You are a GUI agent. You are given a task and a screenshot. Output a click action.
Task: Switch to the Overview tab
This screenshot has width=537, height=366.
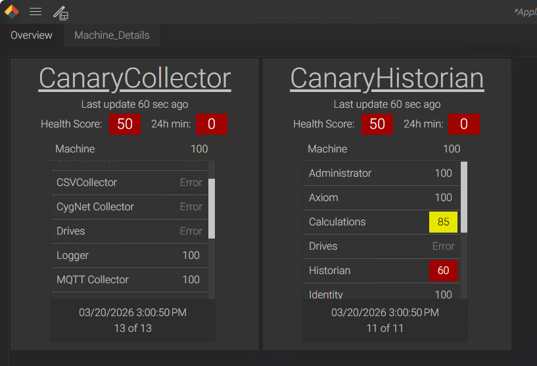click(x=32, y=35)
